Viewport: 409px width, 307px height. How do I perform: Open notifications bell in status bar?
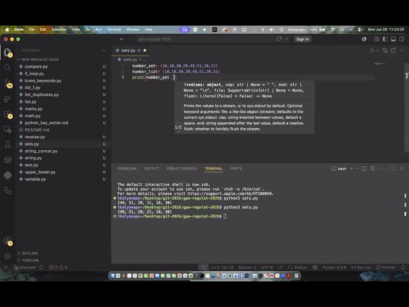(403, 267)
